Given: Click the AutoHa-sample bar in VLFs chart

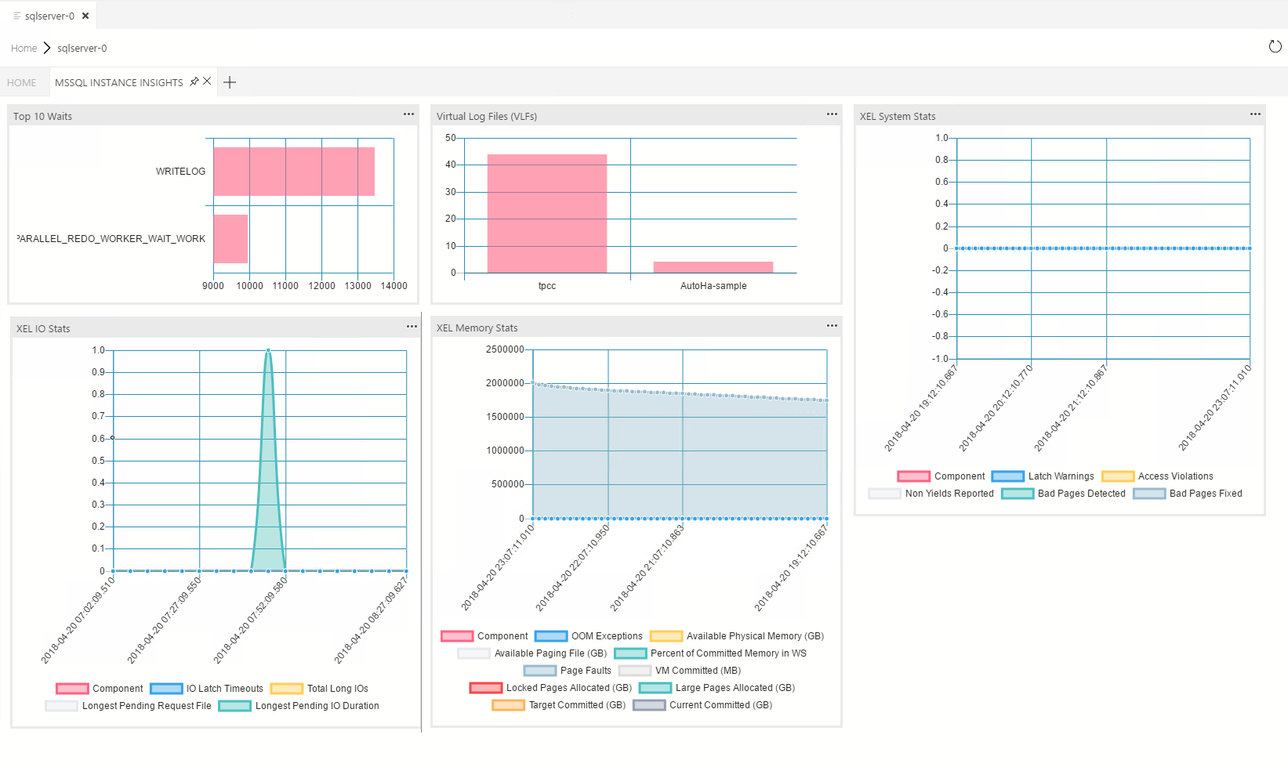Looking at the screenshot, I should coord(713,267).
